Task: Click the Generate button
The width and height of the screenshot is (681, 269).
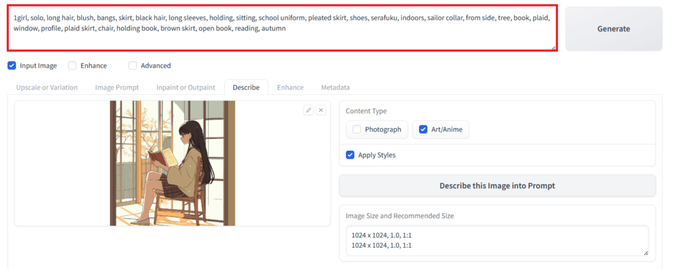Action: [x=614, y=29]
